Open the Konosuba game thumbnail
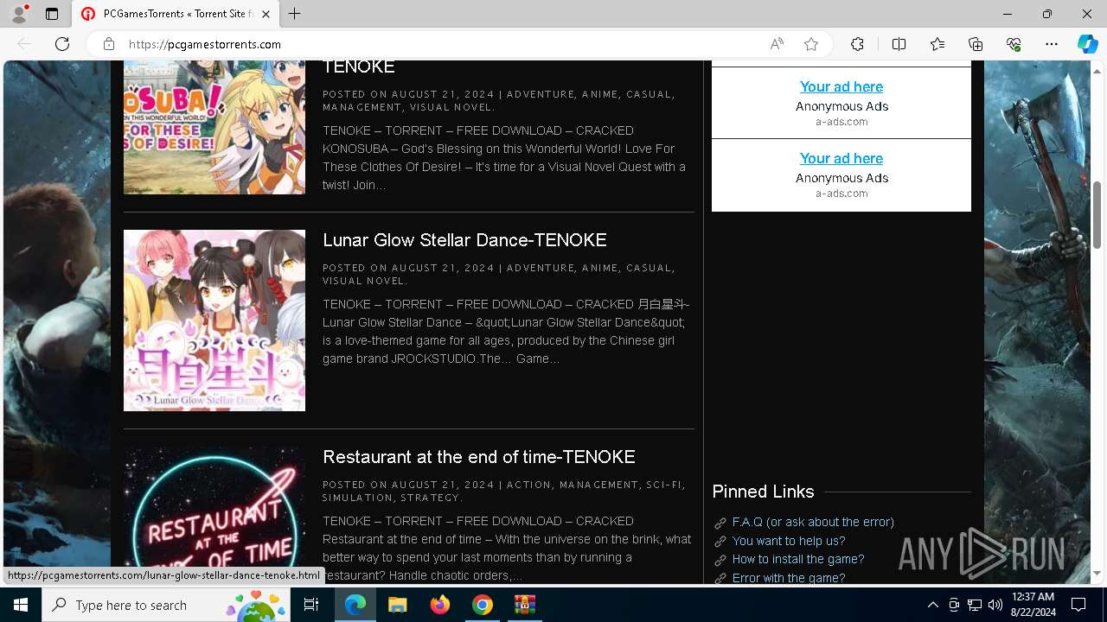 point(214,127)
